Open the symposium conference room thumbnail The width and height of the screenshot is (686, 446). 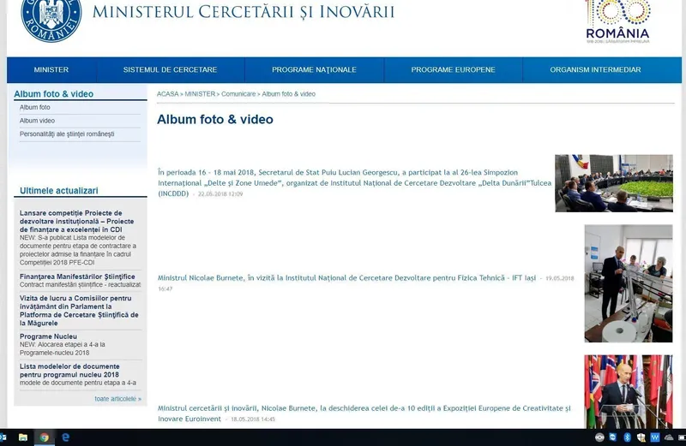pos(613,183)
